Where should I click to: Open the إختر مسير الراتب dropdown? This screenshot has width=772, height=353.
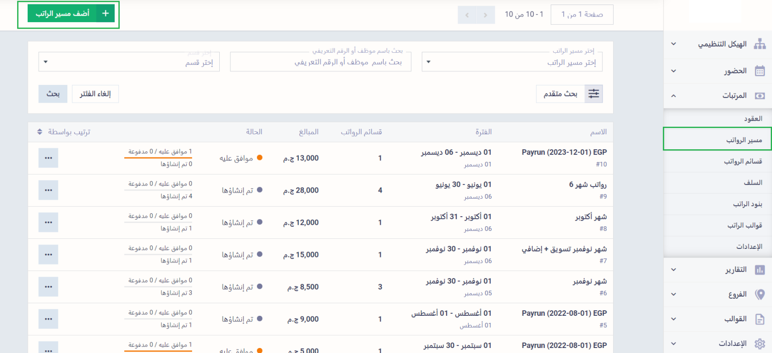(x=512, y=62)
